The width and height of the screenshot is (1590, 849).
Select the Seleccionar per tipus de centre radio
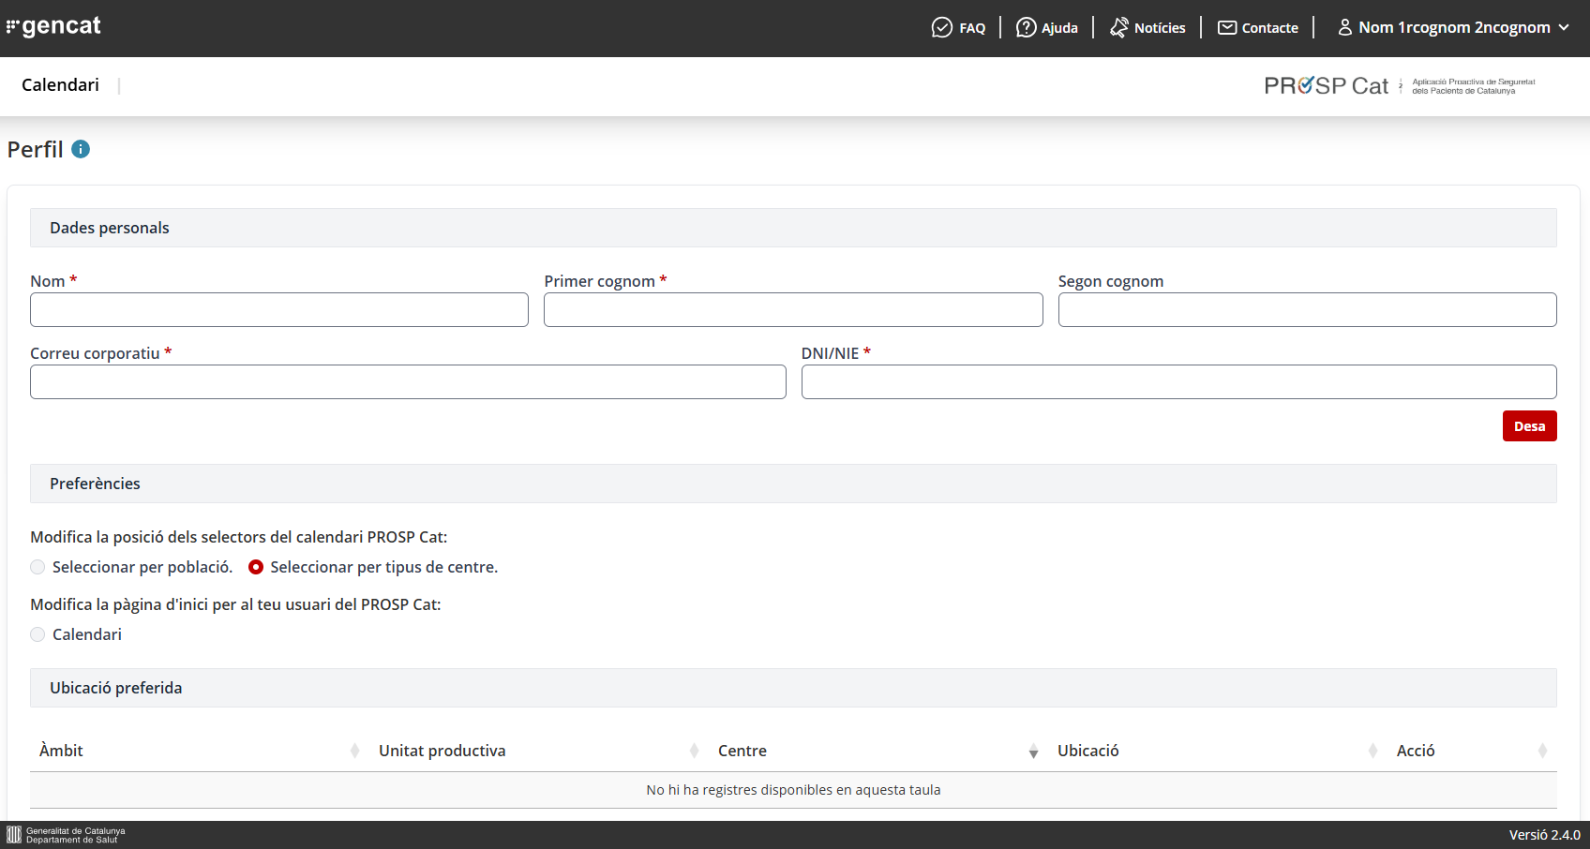[x=256, y=567]
